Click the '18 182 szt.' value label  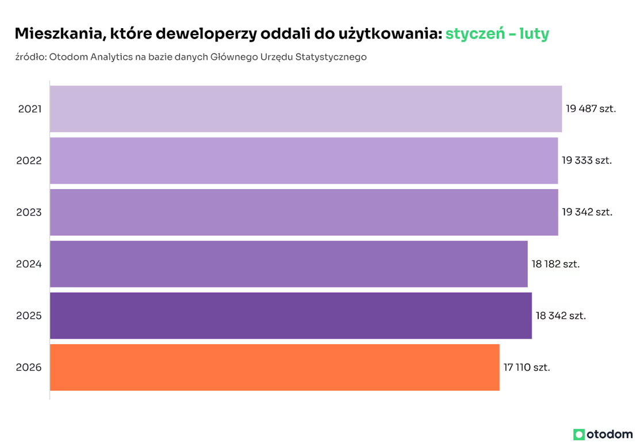(555, 264)
